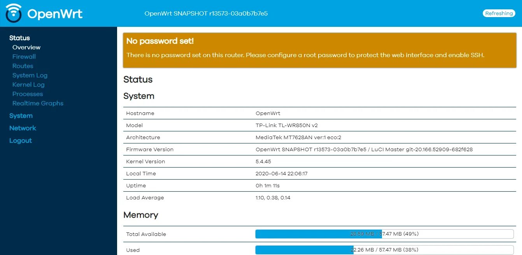522x255 pixels.
Task: Click Logout in the sidebar
Action: click(x=21, y=140)
